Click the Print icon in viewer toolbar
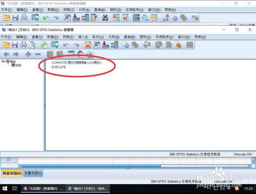The width and height of the screenshot is (256, 194). (24, 45)
